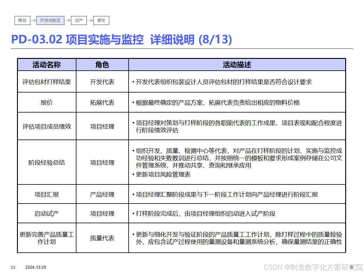Click the 活动描述 column header

pyautogui.click(x=238, y=65)
